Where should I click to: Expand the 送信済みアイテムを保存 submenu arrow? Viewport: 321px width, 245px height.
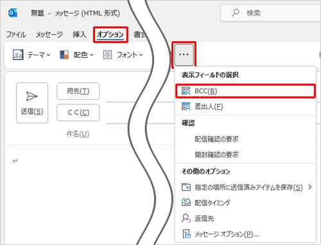[310, 187]
